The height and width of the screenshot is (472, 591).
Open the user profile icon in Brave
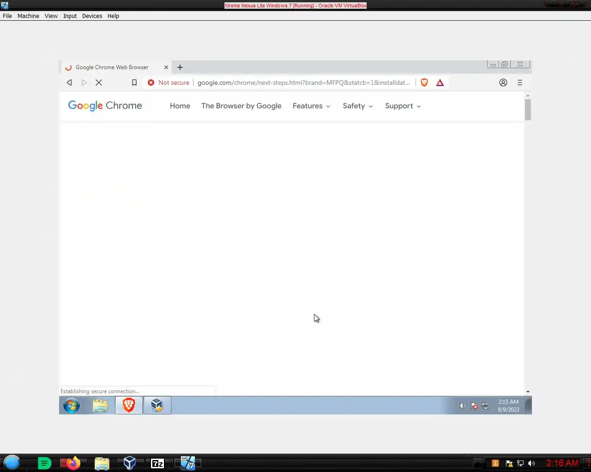click(x=503, y=83)
